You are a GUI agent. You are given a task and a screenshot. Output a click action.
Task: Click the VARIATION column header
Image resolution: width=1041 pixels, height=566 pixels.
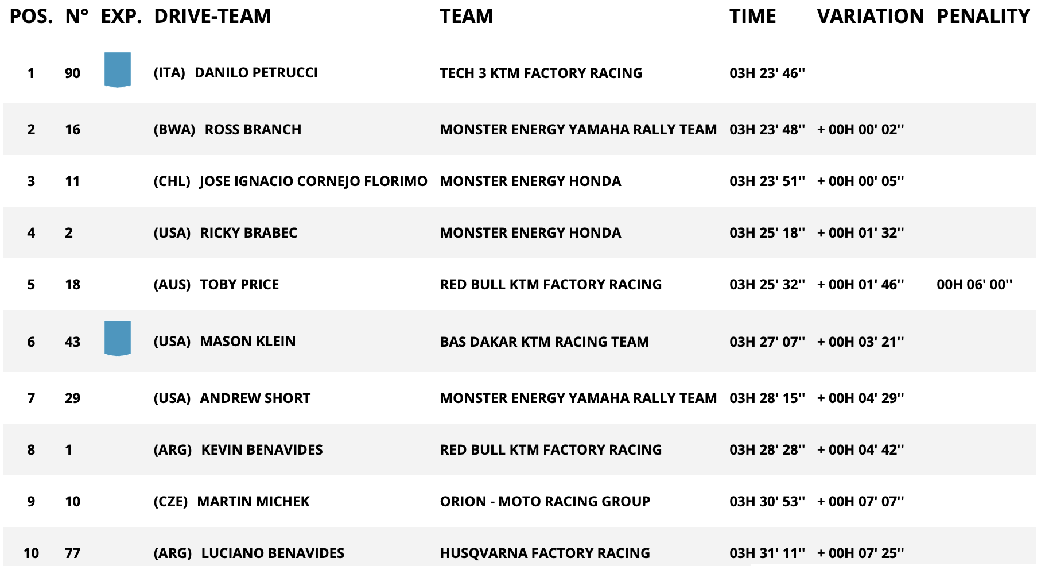pyautogui.click(x=870, y=16)
